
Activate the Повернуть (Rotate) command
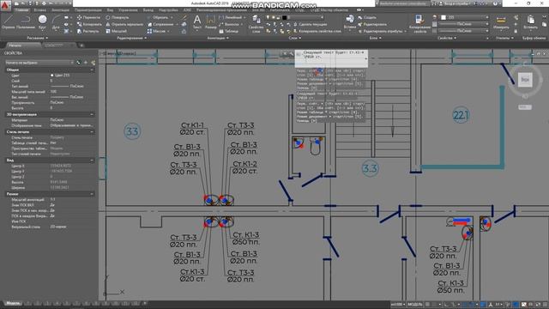coord(118,17)
